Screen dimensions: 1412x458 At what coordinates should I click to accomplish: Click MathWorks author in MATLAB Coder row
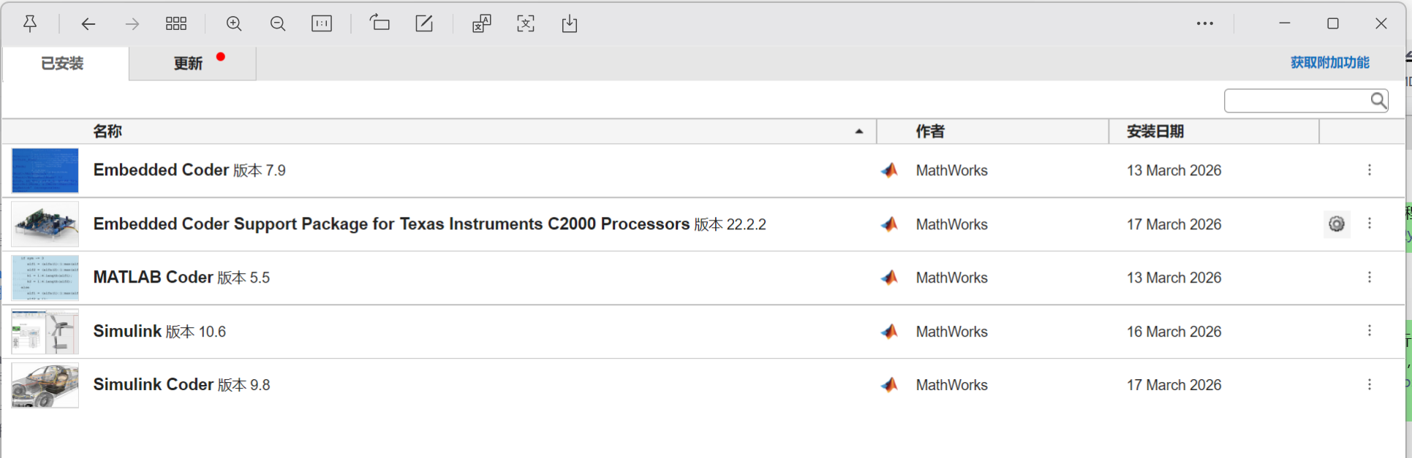pos(951,278)
